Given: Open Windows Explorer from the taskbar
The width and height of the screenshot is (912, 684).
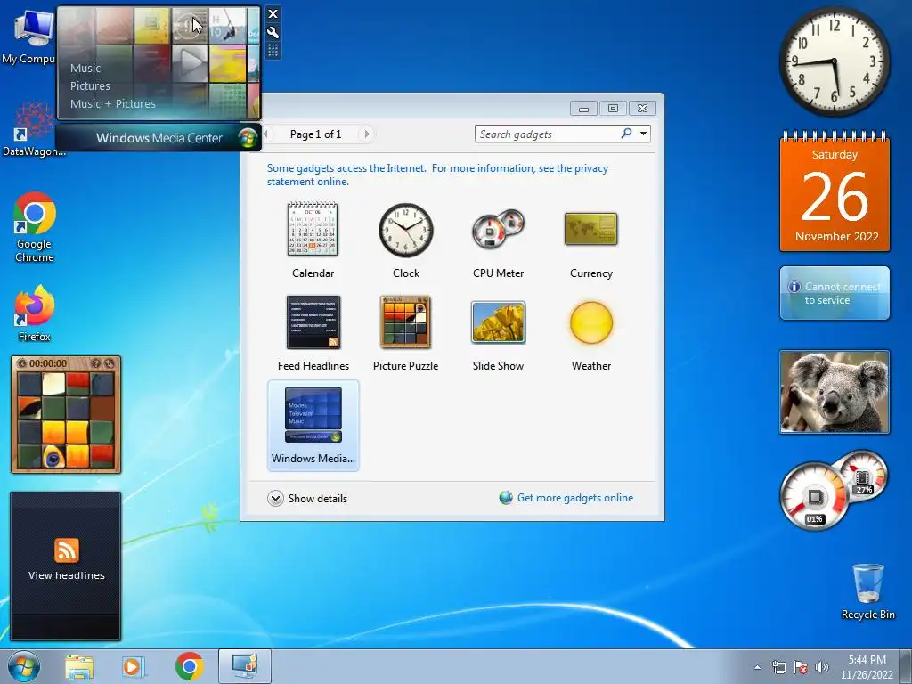Looking at the screenshot, I should click(79, 666).
